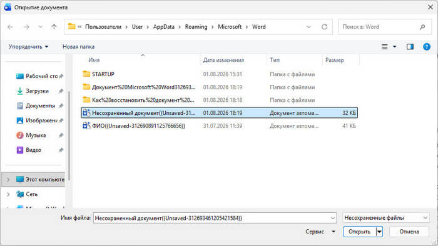Viewport: 438px width, 246px height.
Task: Toggle the preview pane
Action: click(410, 47)
